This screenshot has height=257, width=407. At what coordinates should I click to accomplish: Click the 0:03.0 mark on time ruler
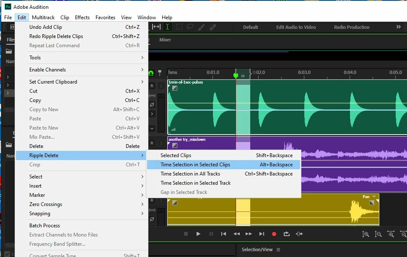(x=304, y=72)
